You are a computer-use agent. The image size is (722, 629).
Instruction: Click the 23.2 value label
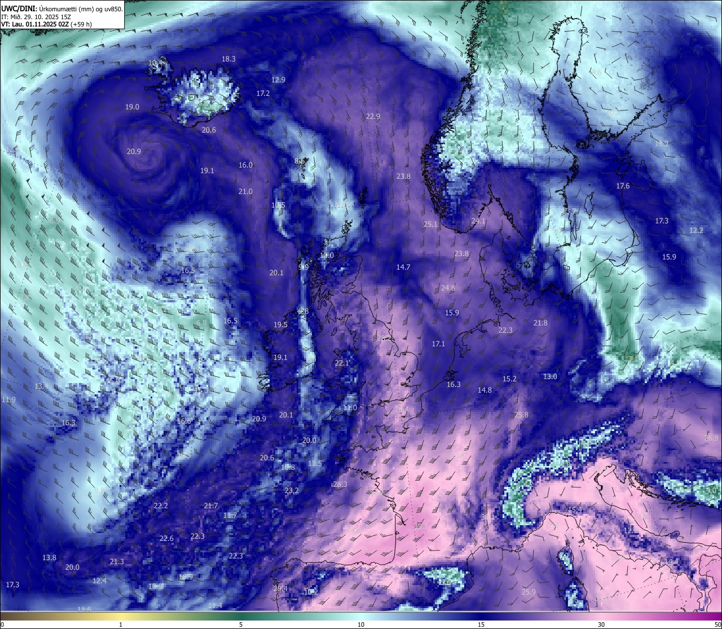pos(292,491)
